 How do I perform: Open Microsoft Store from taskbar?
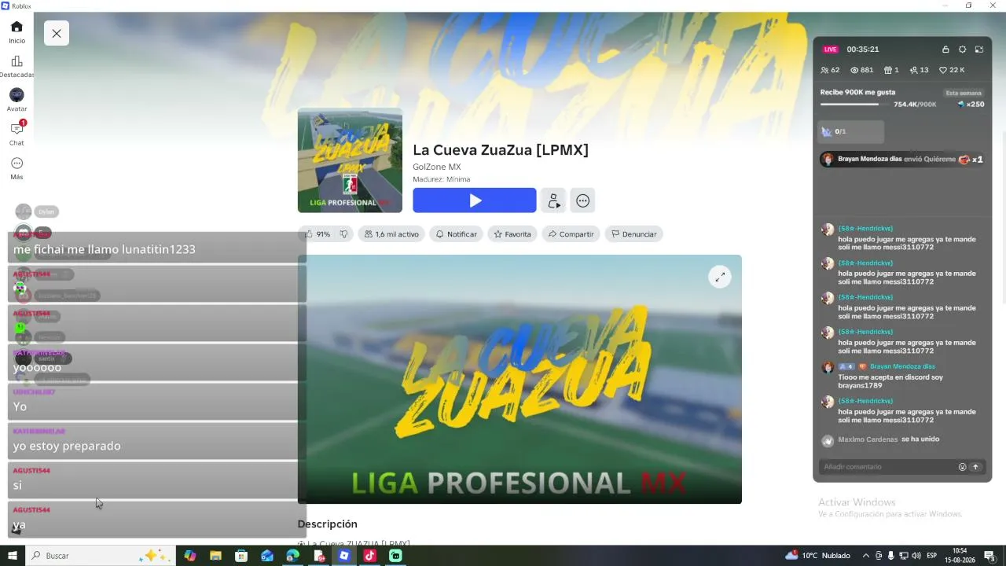[241, 556]
